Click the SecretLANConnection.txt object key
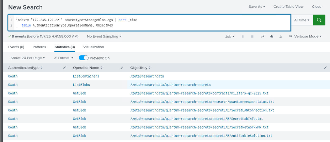This screenshot has width=330, height=142. [x=202, y=110]
